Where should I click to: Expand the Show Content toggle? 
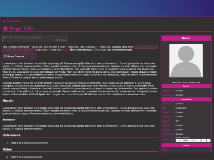point(19,56)
